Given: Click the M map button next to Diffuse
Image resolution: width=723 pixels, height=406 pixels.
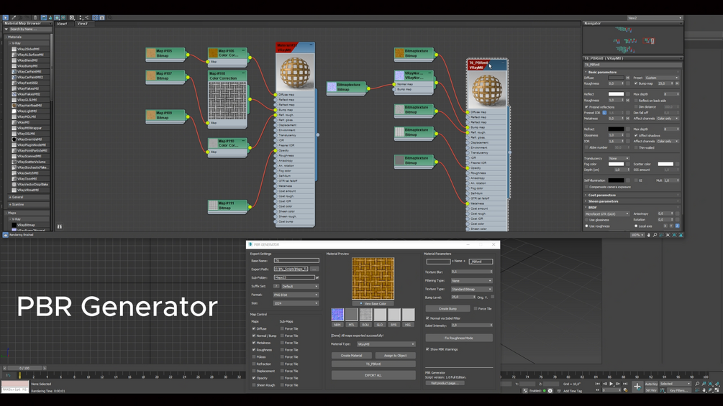Looking at the screenshot, I should point(627,78).
